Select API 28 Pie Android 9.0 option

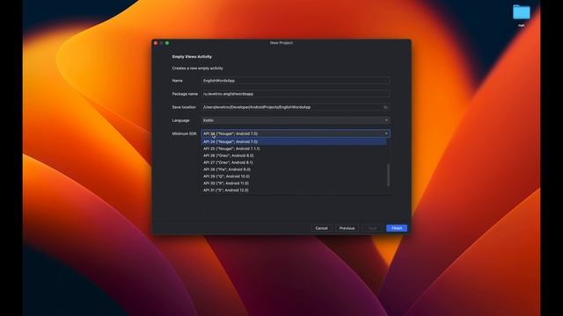click(294, 169)
